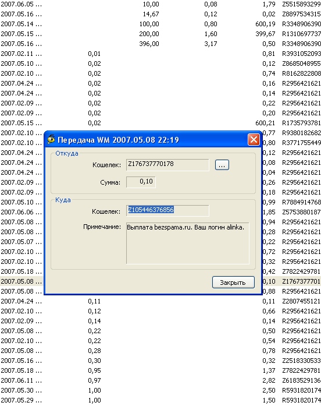Click balance cell '2,50'
The width and height of the screenshot is (321, 406).
tap(269, 390)
